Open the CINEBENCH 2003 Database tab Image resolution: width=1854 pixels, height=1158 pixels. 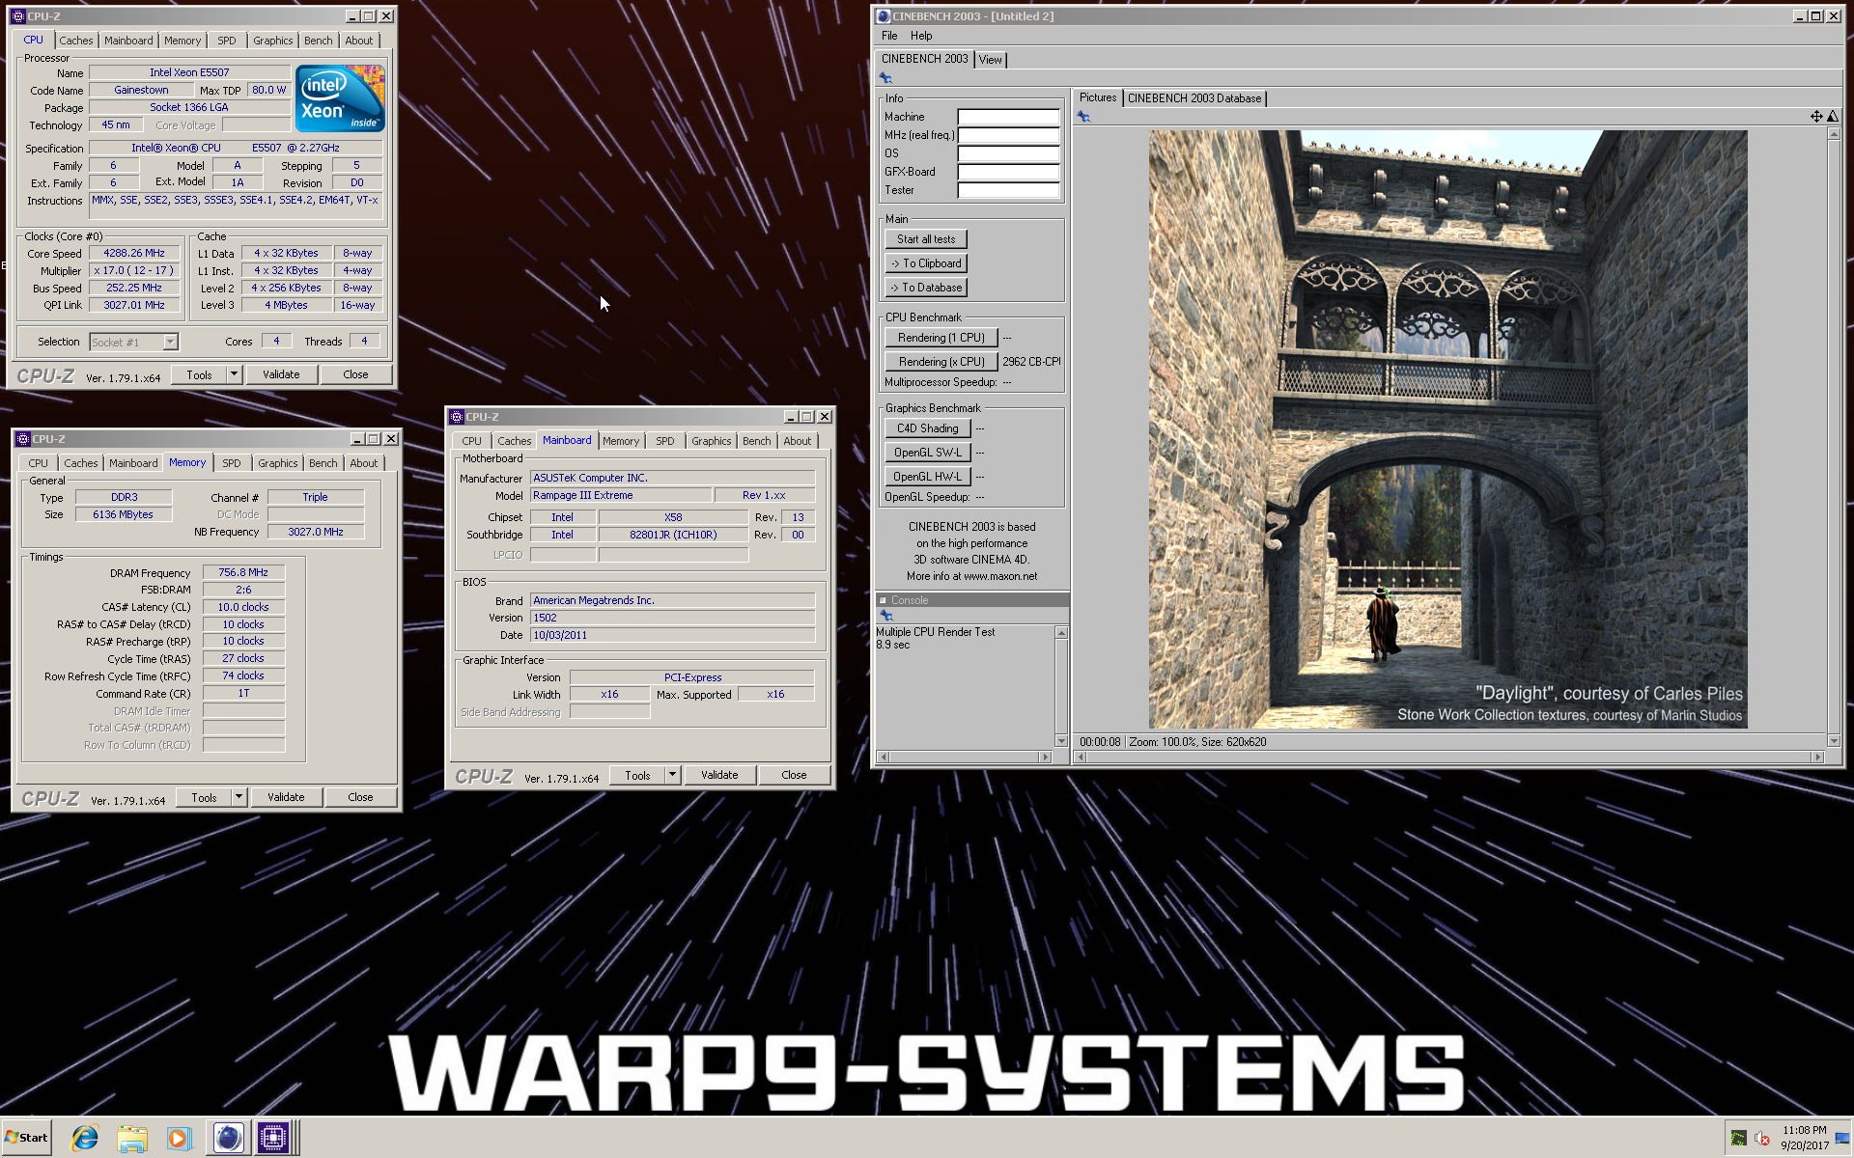1194,98
